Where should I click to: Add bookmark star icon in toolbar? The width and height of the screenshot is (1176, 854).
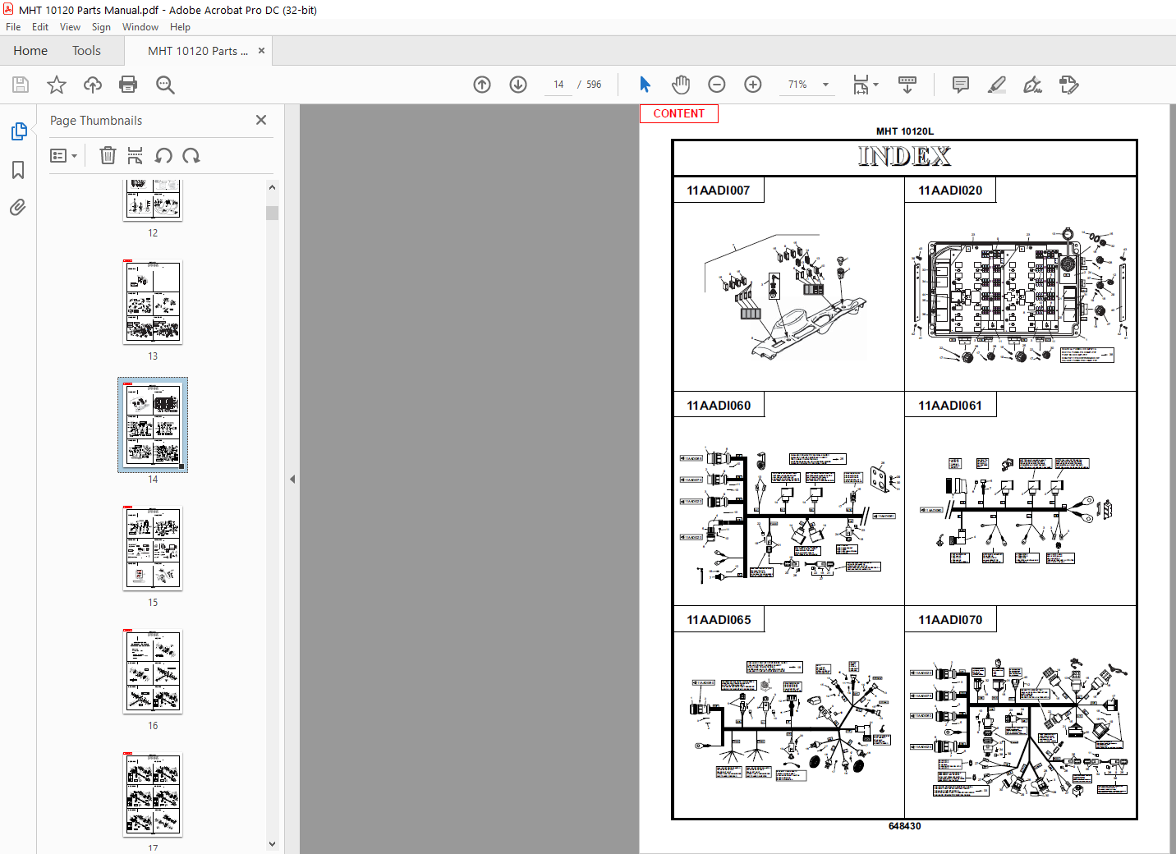click(x=57, y=85)
